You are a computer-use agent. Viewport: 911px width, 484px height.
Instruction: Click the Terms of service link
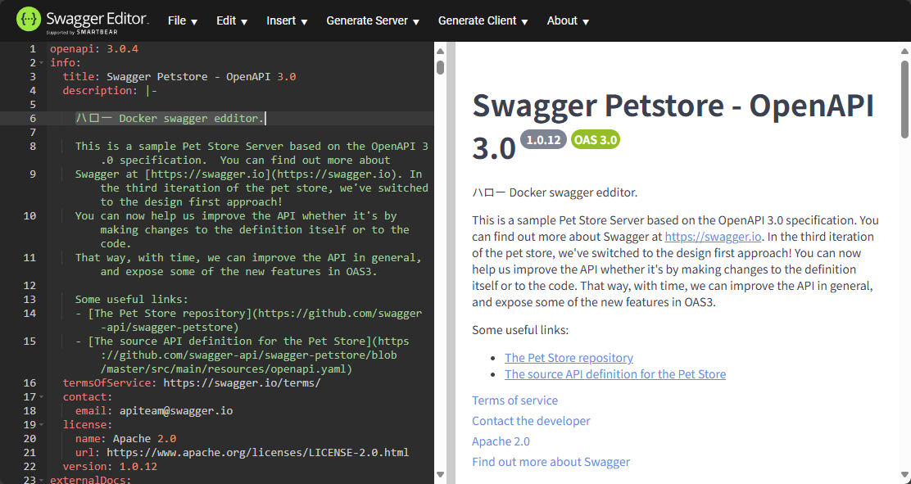pyautogui.click(x=514, y=400)
